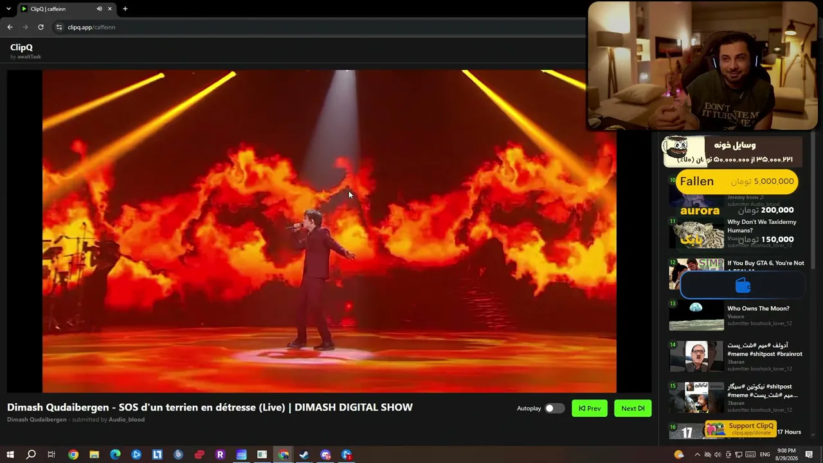This screenshot has width=823, height=463.
Task: Open the tab search dropdown chevron
Action: tap(8, 9)
